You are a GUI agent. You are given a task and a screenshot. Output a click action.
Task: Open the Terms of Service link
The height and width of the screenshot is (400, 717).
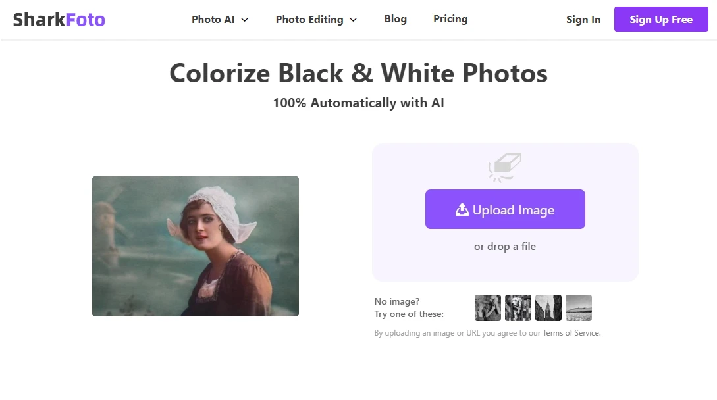570,332
